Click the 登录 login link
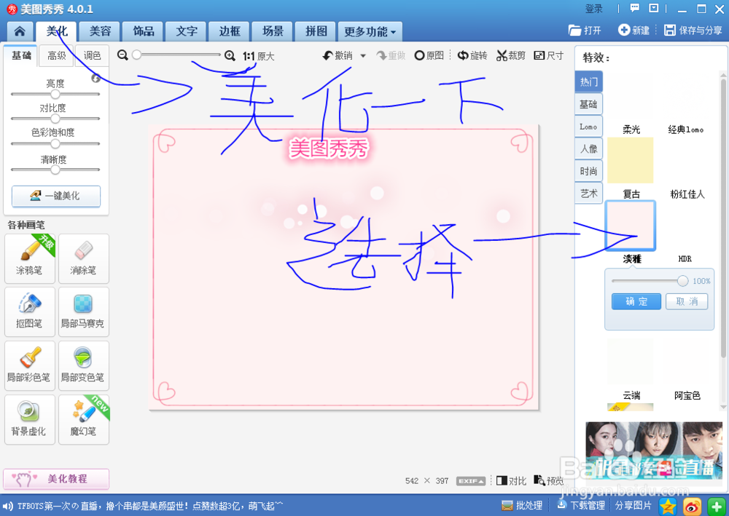Screen dimensions: 729x516 pos(593,8)
